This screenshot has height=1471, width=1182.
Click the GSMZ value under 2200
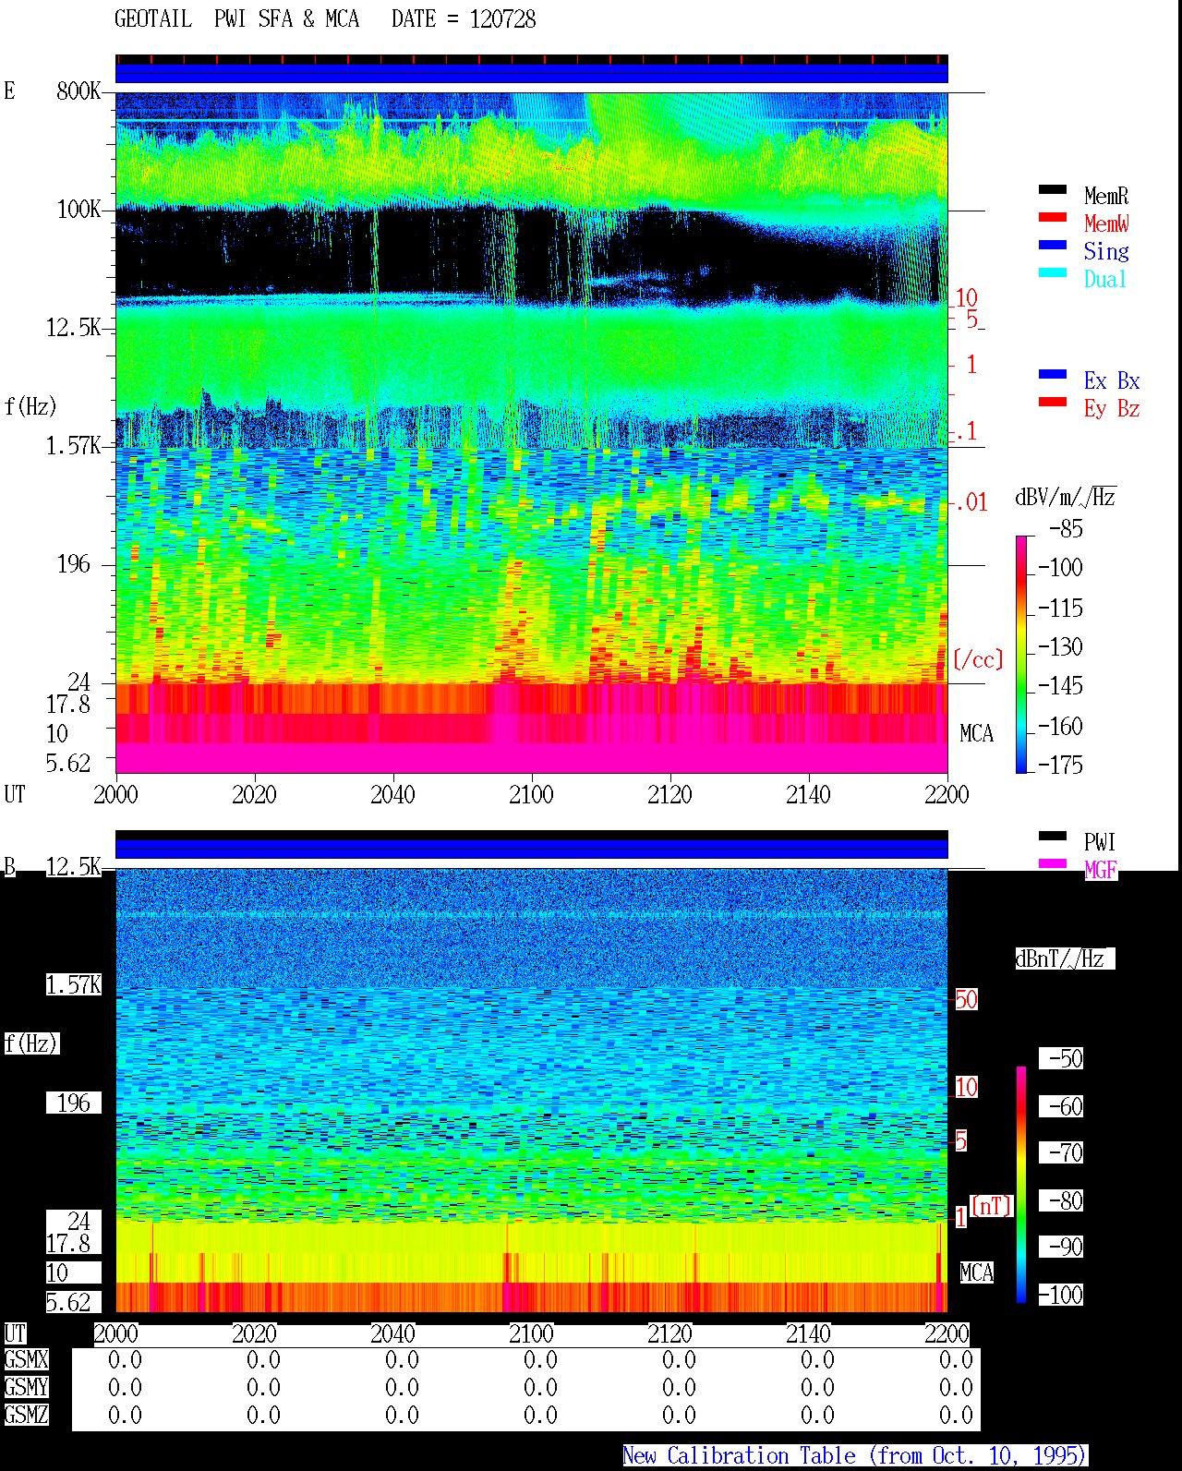[956, 1415]
